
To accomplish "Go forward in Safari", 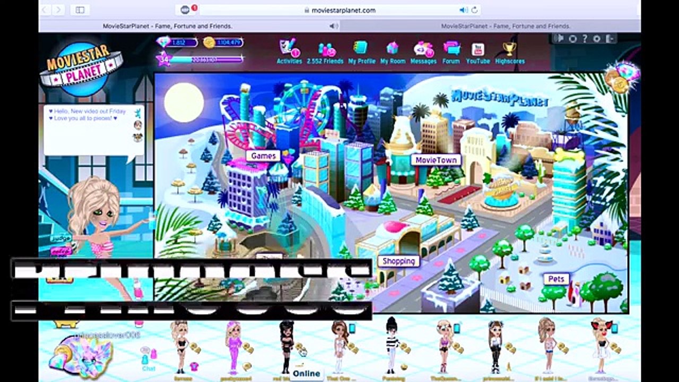I will coord(58,10).
